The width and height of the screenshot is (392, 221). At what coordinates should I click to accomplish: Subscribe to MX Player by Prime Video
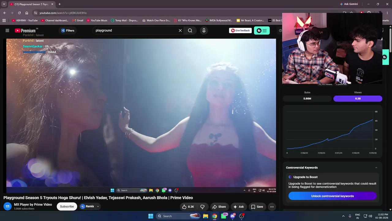[67, 207]
